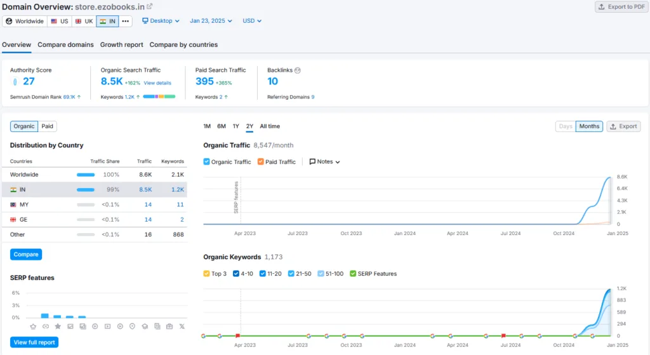Select the Months granularity toggle
This screenshot has width=650, height=355.
(x=589, y=126)
